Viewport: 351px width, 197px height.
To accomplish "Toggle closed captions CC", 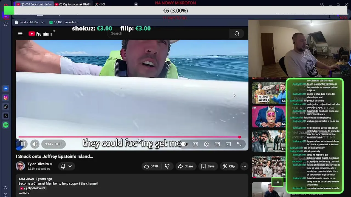I will pos(195,144).
